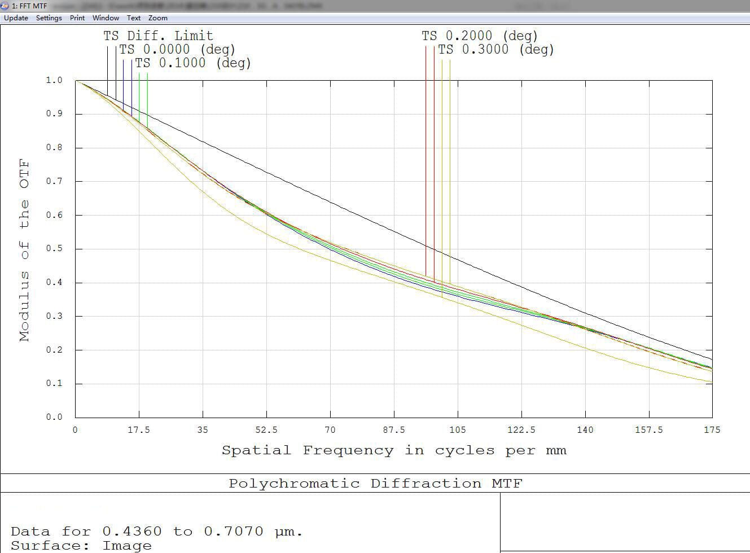The width and height of the screenshot is (750, 553).
Task: Click the Polychromatic Diffraction MTF title
Action: 375,484
